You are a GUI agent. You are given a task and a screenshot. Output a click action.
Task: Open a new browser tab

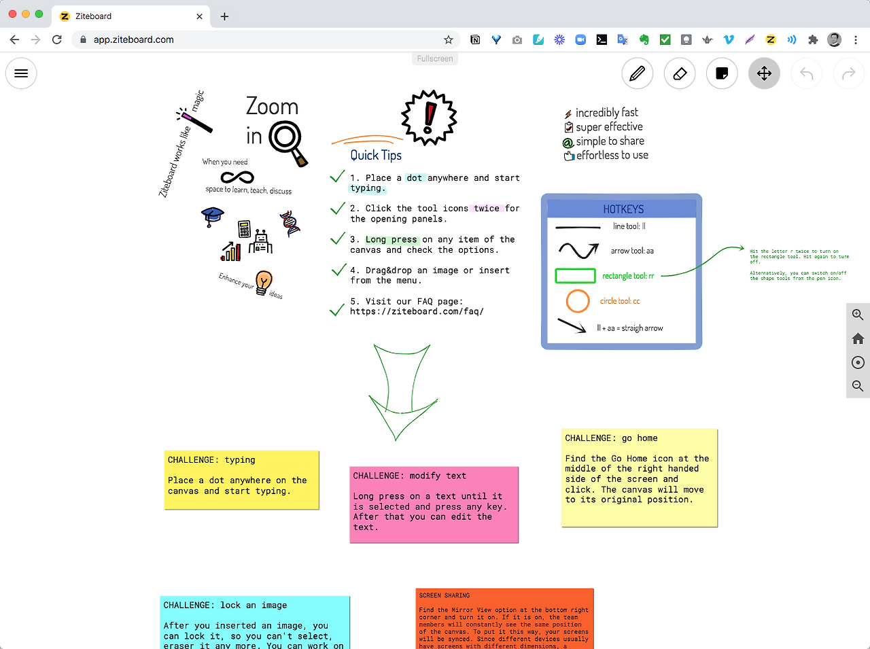(224, 16)
